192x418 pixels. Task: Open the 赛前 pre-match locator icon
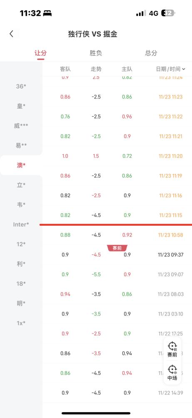tap(172, 350)
